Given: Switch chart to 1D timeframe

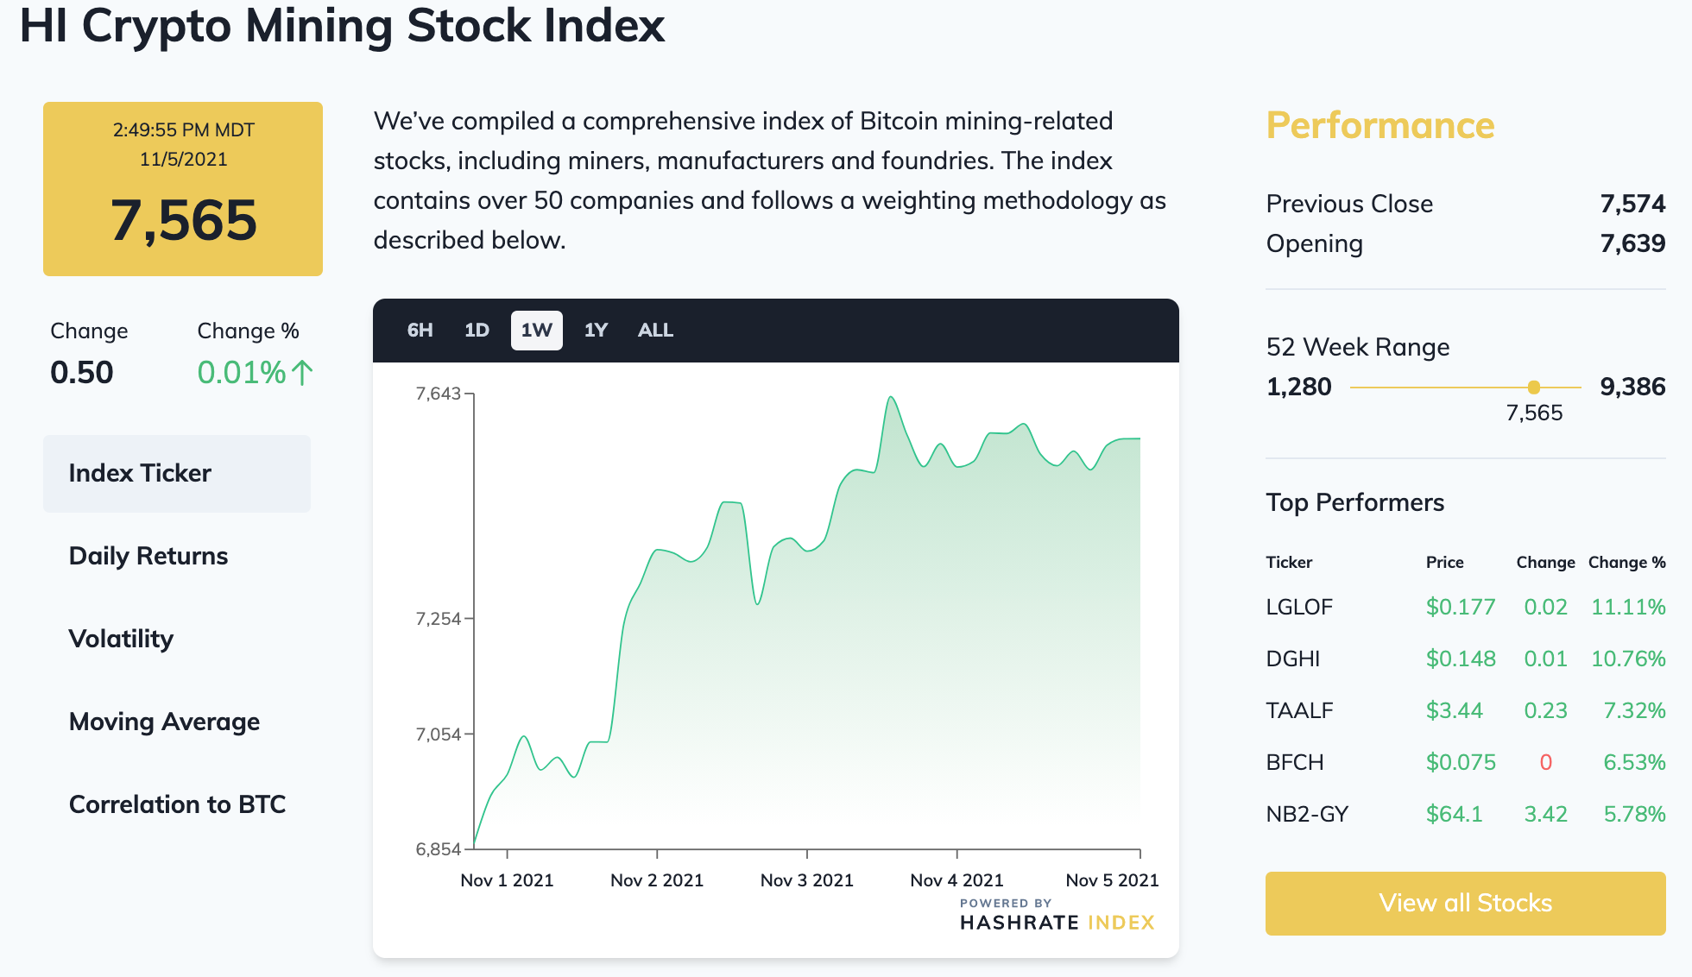Looking at the screenshot, I should tap(477, 331).
